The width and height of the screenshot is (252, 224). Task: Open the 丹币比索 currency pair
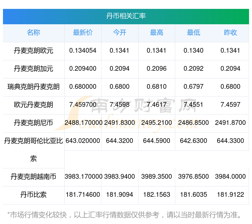34,195
